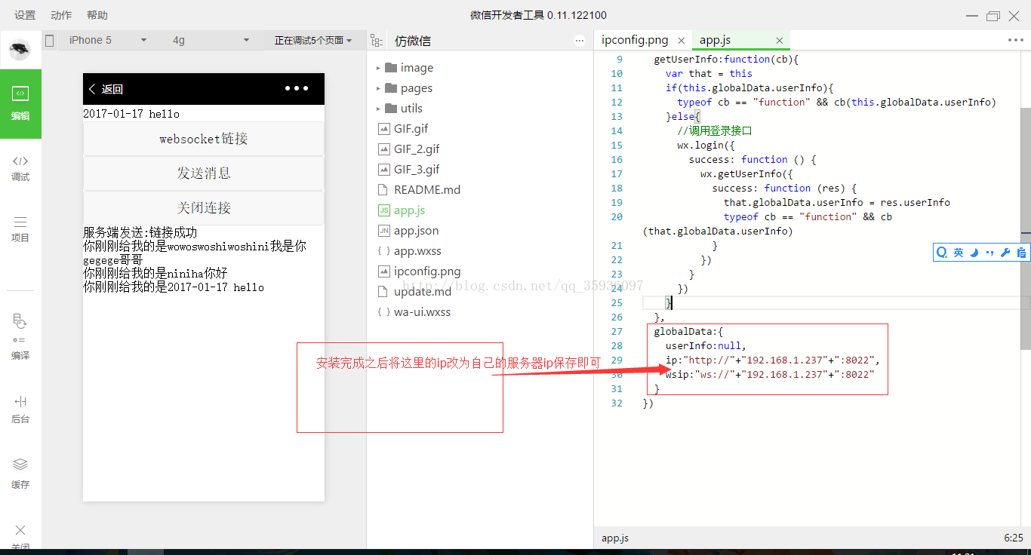Open ipconfig.png in file tree

pos(427,271)
